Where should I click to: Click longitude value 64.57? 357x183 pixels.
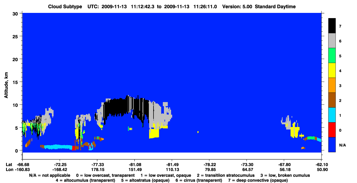(x=247, y=170)
